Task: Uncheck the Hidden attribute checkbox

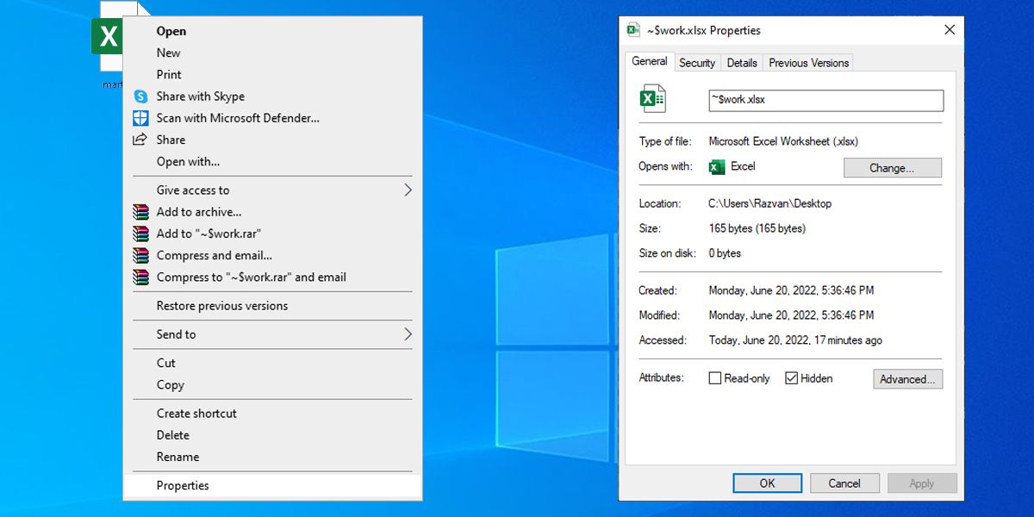Action: point(791,378)
